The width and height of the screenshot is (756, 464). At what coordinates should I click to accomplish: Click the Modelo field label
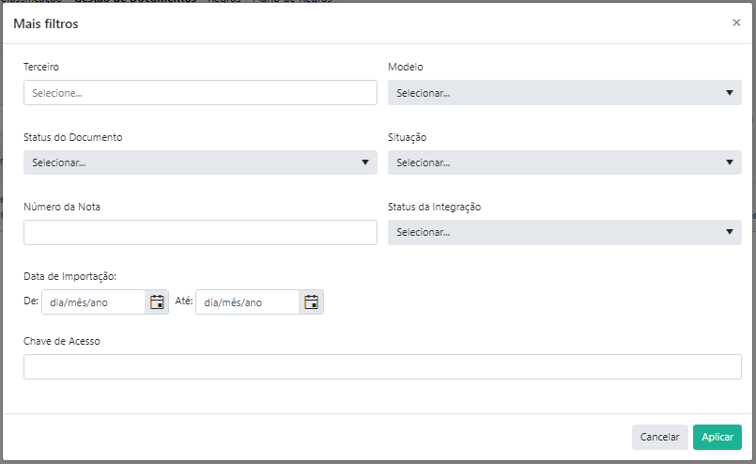pos(406,67)
